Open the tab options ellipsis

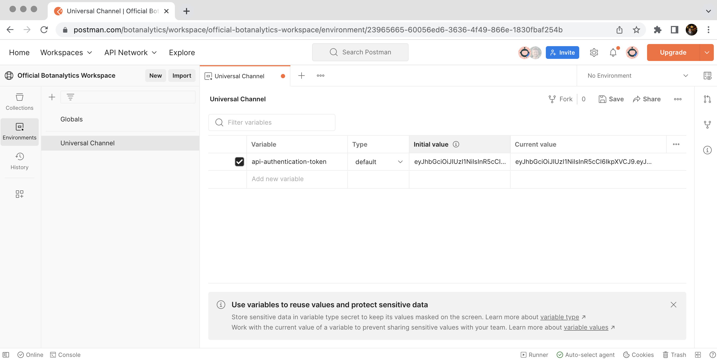pyautogui.click(x=320, y=76)
